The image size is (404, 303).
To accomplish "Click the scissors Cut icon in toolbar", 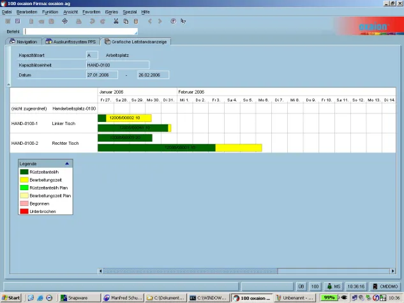I will click(116, 21).
